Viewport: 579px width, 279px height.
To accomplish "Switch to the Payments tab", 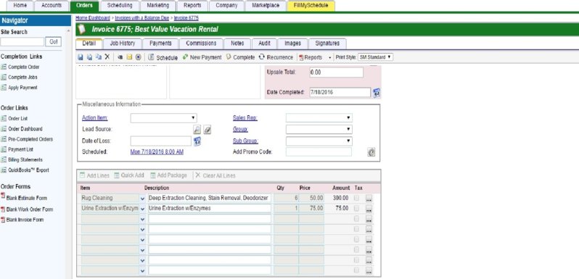I will [x=160, y=43].
